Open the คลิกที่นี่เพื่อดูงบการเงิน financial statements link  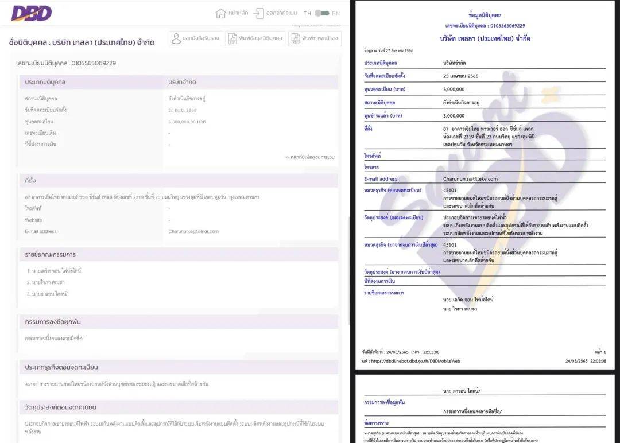click(x=309, y=157)
